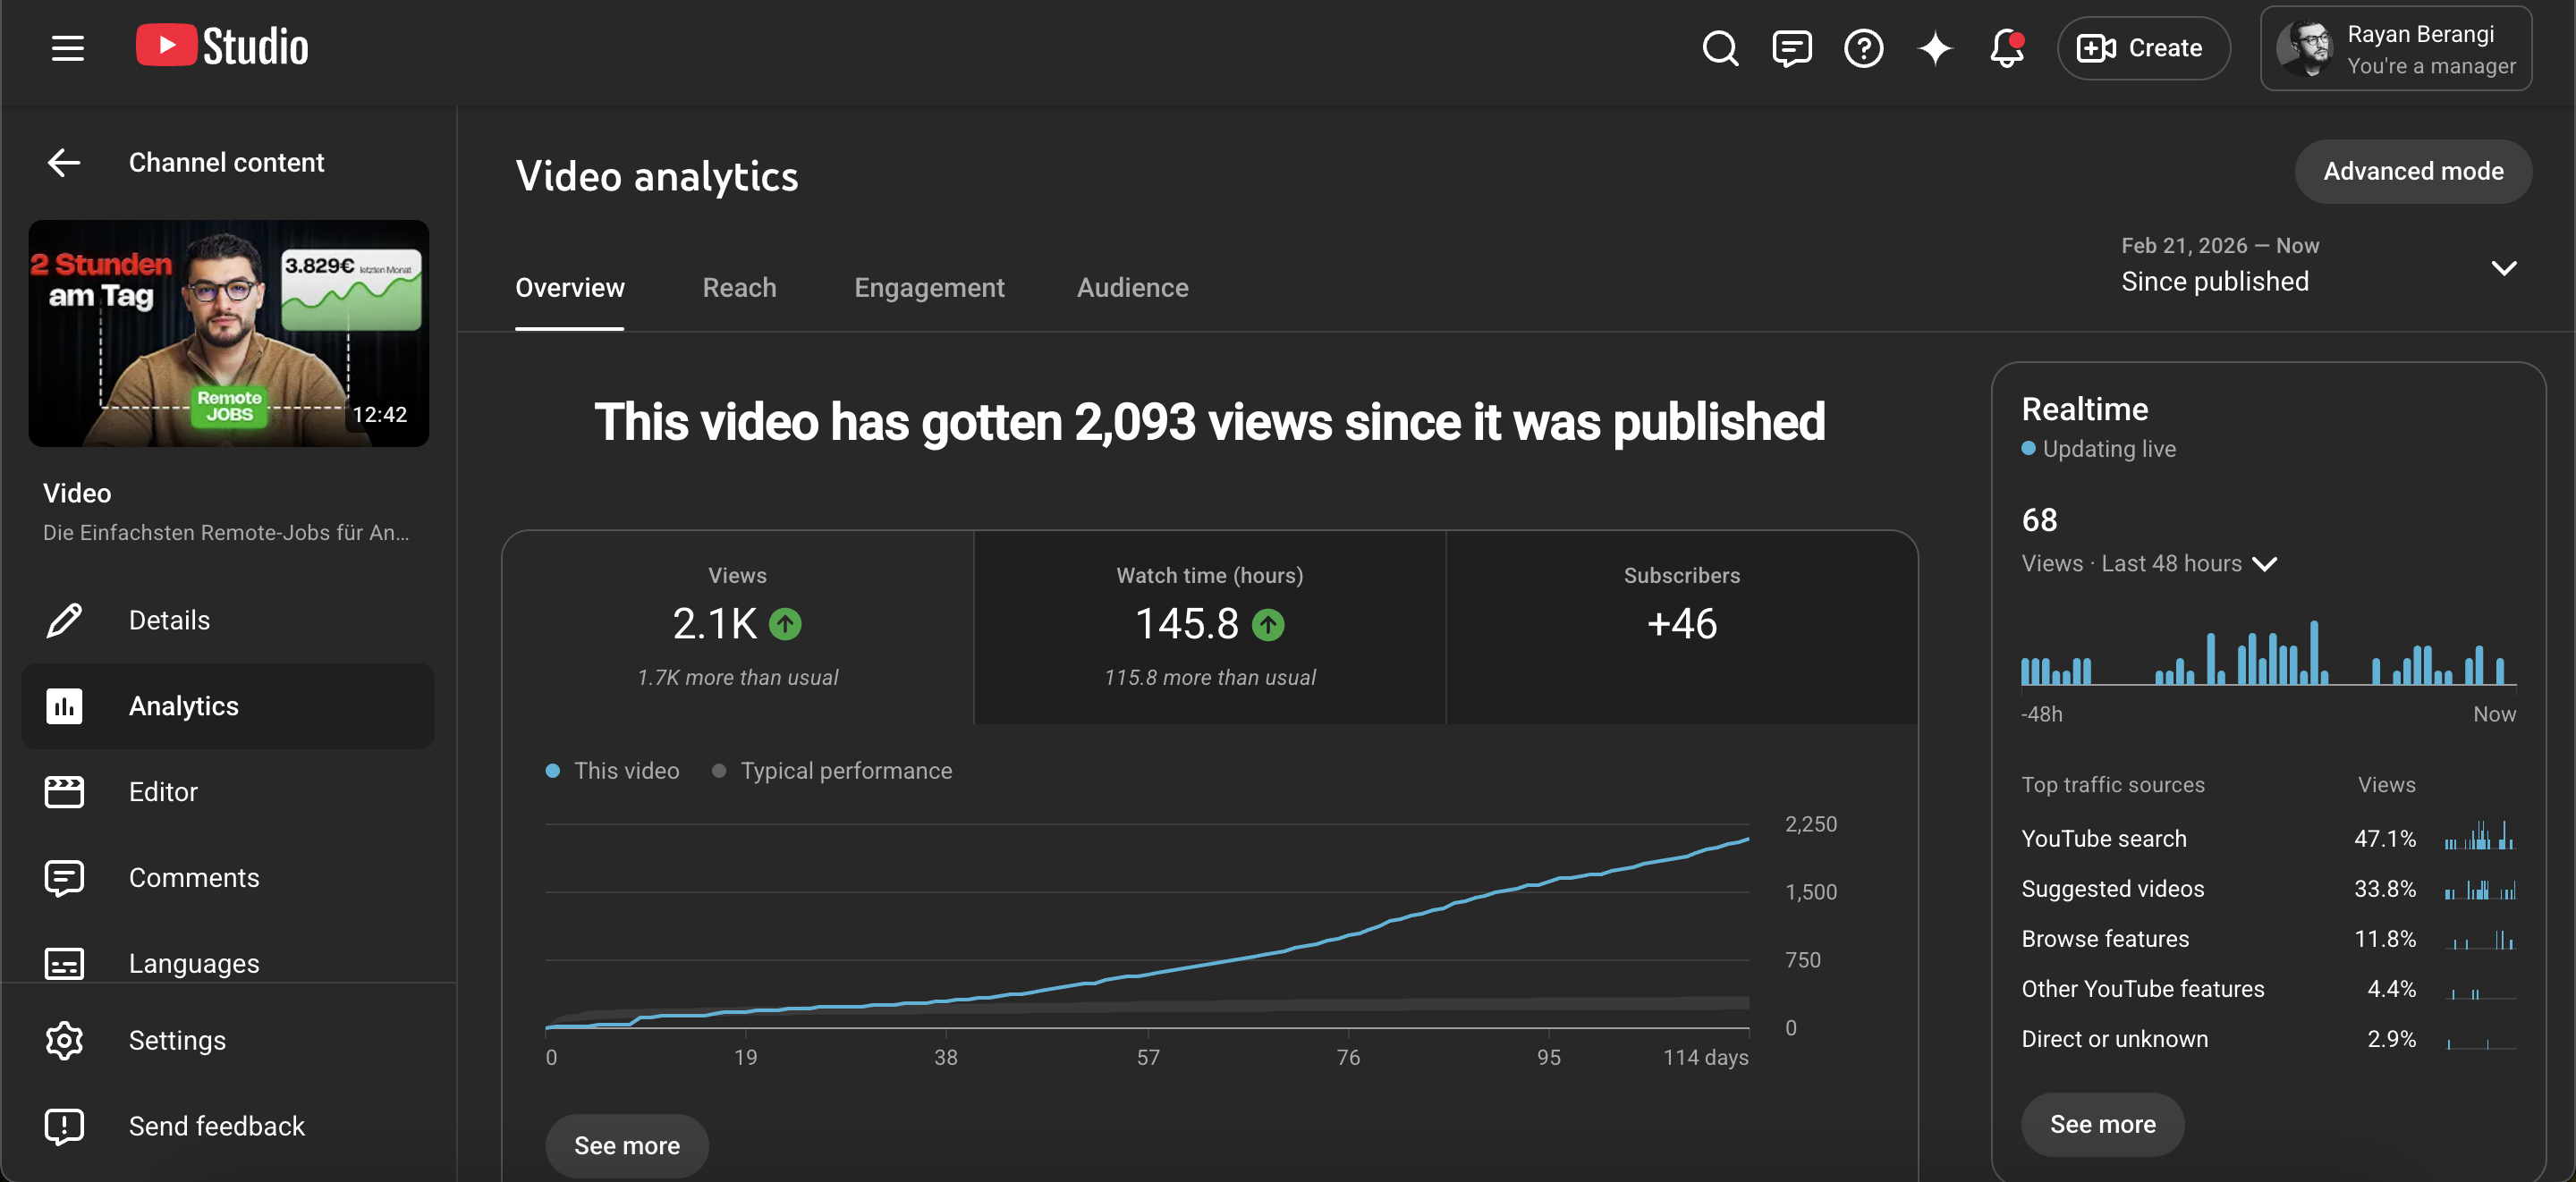
Task: Switch to the Engagement tab
Action: point(929,288)
